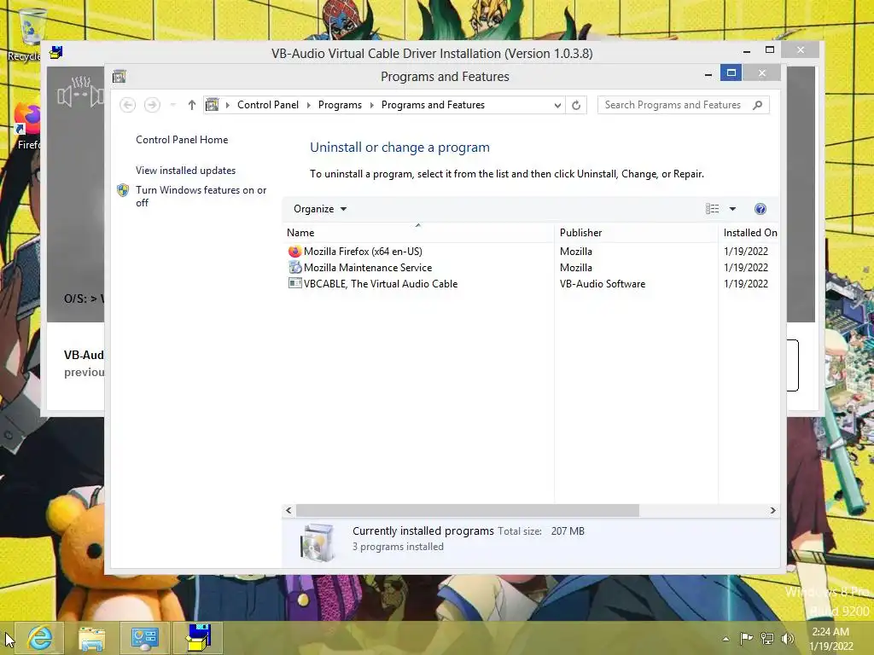The image size is (874, 655).
Task: Show hidden tray icons arrow
Action: tap(725, 639)
